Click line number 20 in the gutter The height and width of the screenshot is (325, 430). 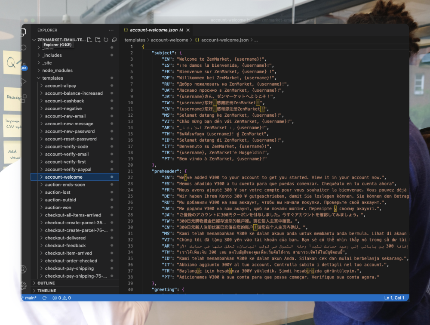[130, 165]
